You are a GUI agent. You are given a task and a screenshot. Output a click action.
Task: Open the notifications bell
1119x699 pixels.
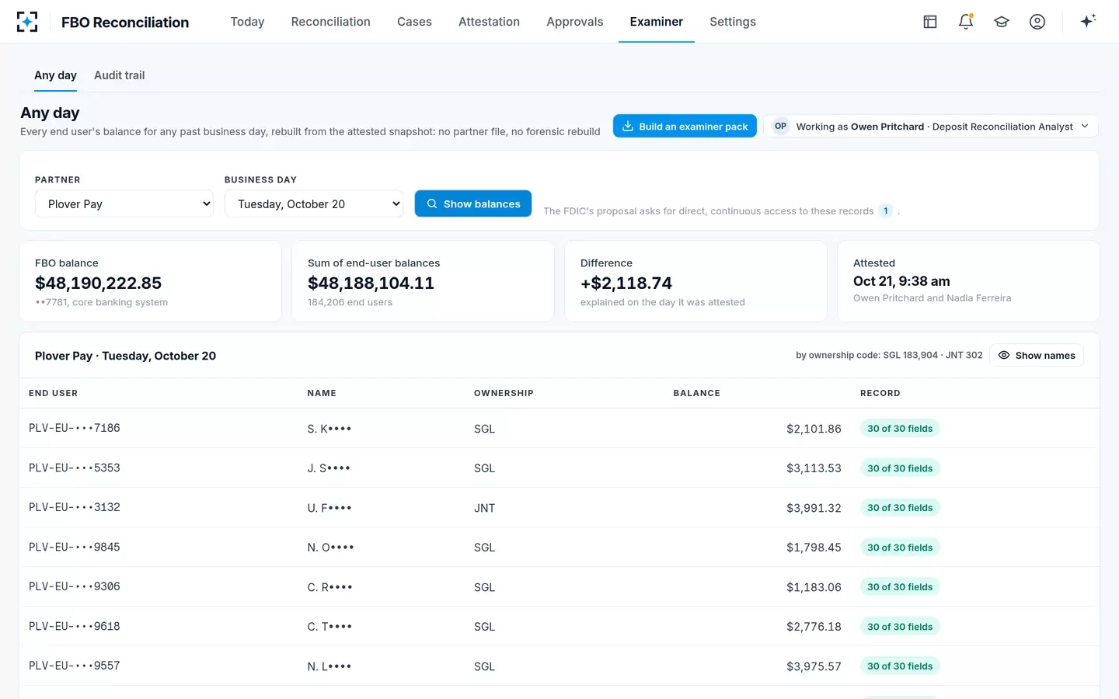966,22
